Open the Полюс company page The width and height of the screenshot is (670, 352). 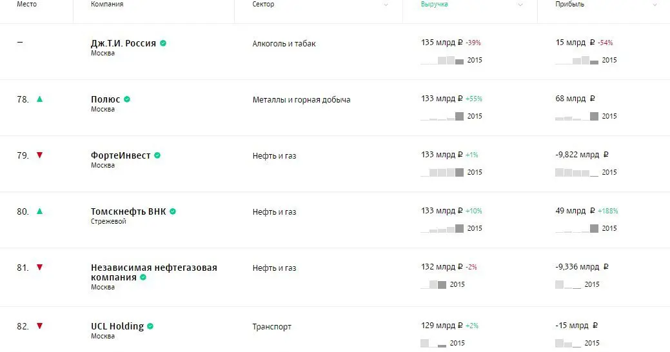coord(105,99)
